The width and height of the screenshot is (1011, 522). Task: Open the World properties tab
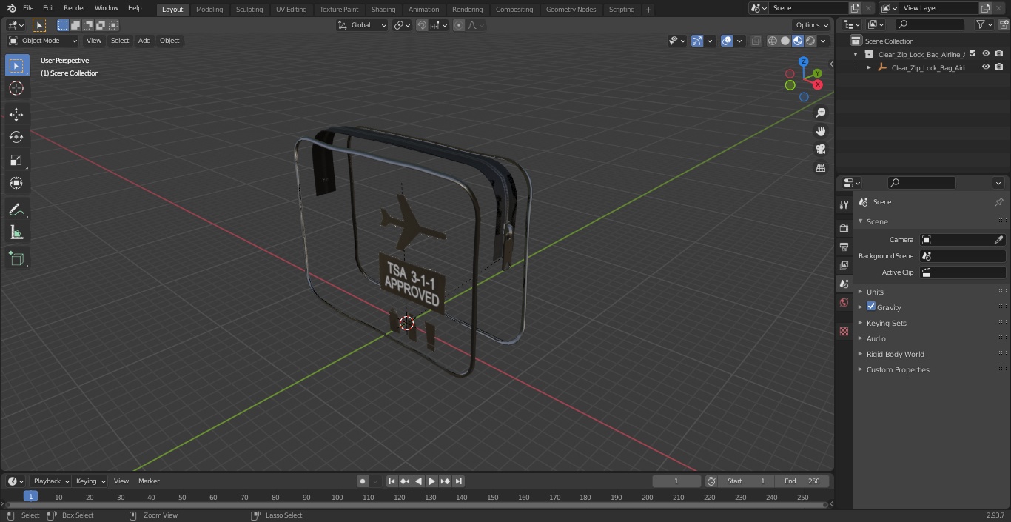(844, 303)
